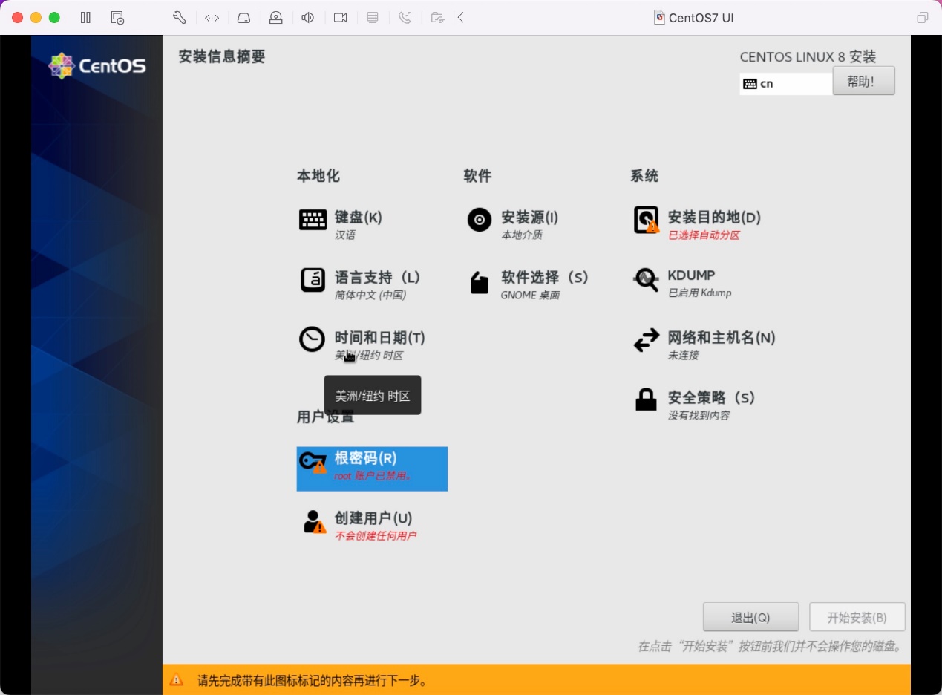Open the Time and Date clock icon
The height and width of the screenshot is (695, 942).
click(313, 339)
